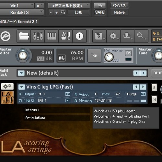The width and height of the screenshot is (162, 162).
Task: Open the Vln1 track selector dropdown
Action: click(17, 6)
